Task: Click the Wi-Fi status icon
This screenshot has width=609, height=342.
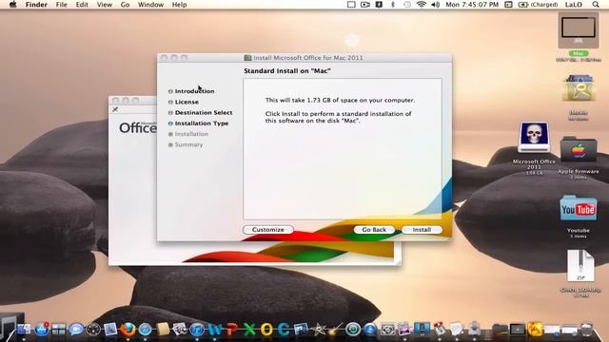Action: 421,5
